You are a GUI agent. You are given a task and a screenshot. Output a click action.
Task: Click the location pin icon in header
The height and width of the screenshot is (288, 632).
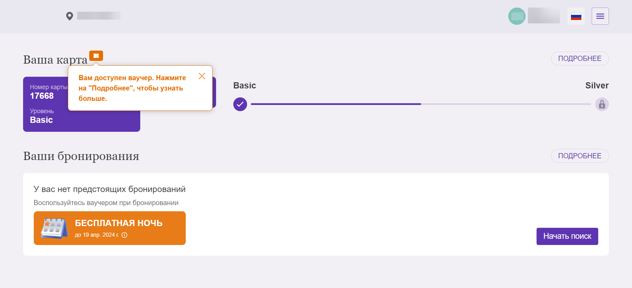70,16
